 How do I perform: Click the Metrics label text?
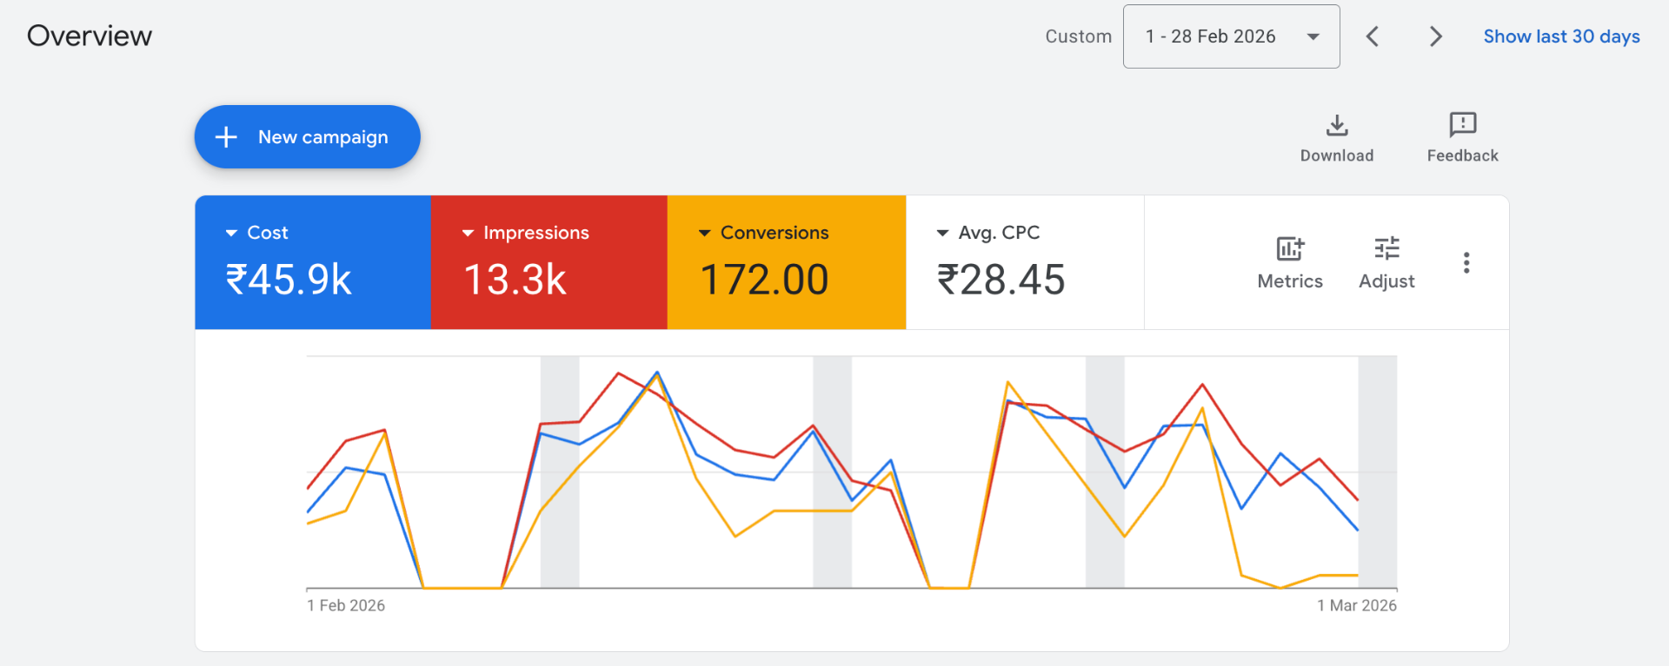click(1290, 281)
